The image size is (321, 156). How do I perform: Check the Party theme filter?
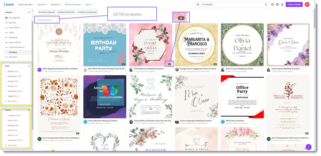[x=6, y=120]
